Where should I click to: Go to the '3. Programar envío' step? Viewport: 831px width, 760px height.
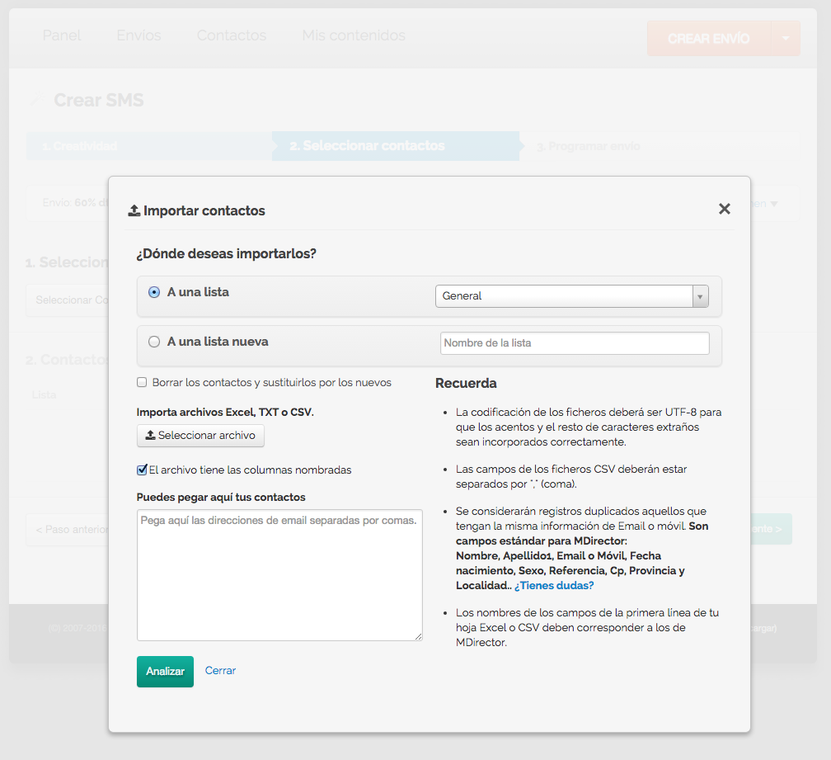[x=589, y=146]
